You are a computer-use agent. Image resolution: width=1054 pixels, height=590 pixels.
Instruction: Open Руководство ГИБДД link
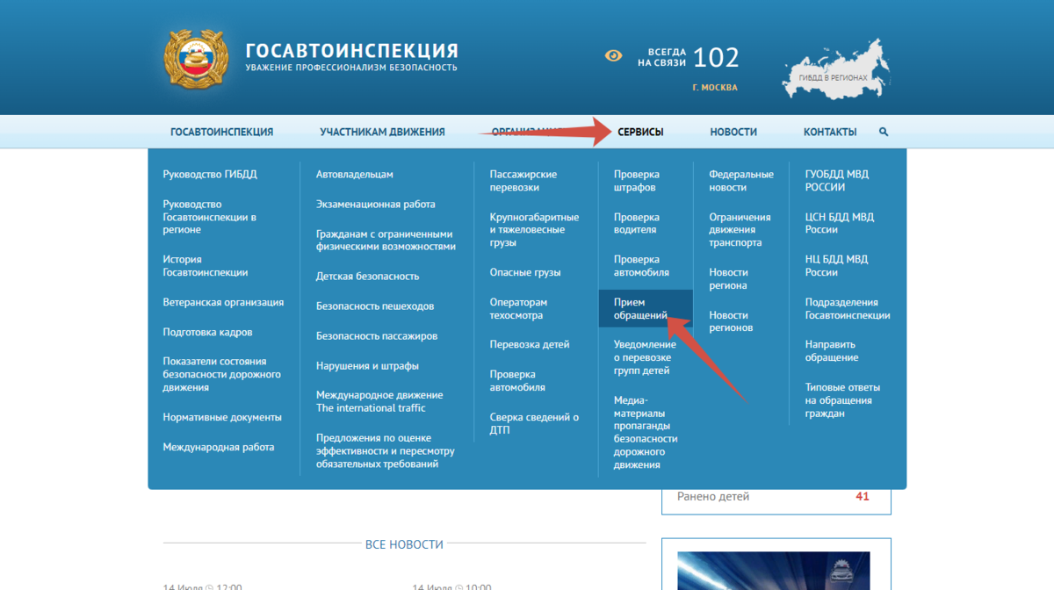pos(210,175)
